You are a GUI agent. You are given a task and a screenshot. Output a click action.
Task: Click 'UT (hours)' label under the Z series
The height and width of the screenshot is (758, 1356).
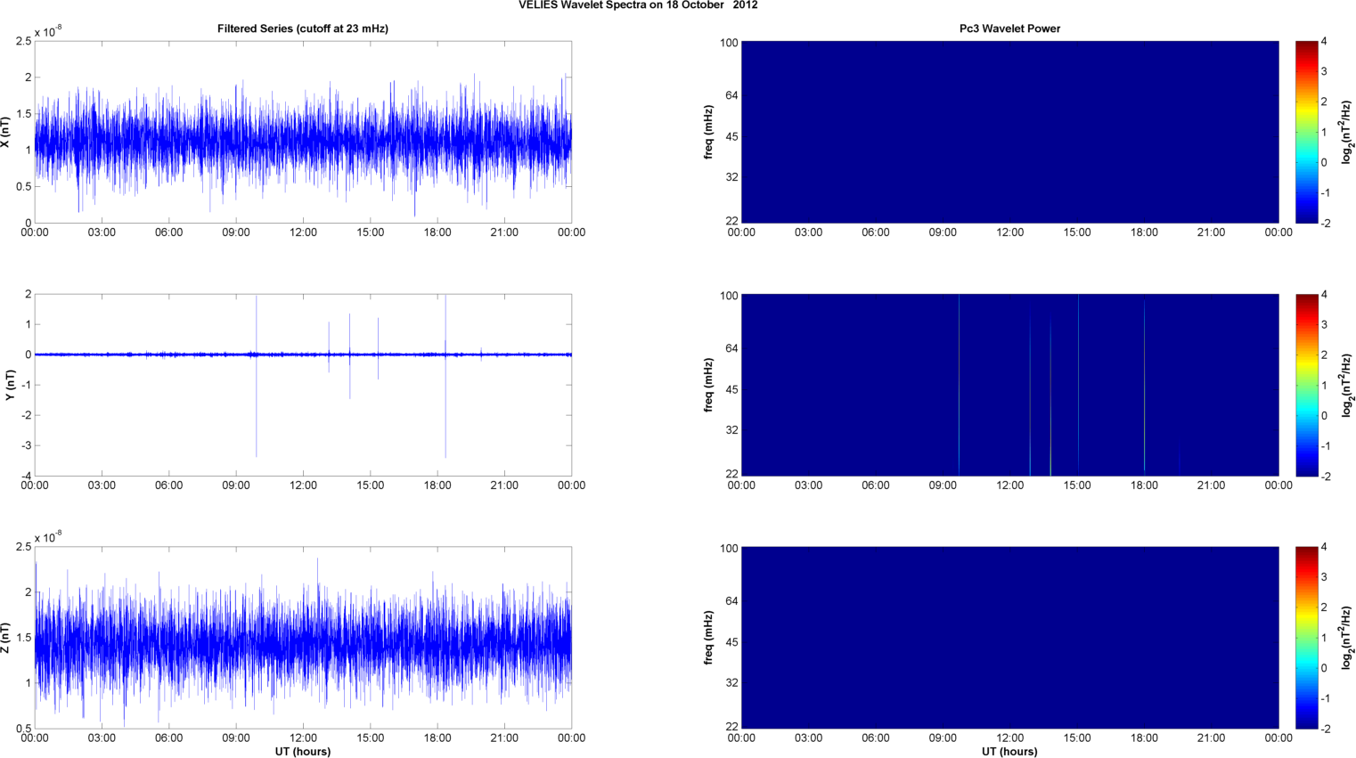[x=303, y=751]
